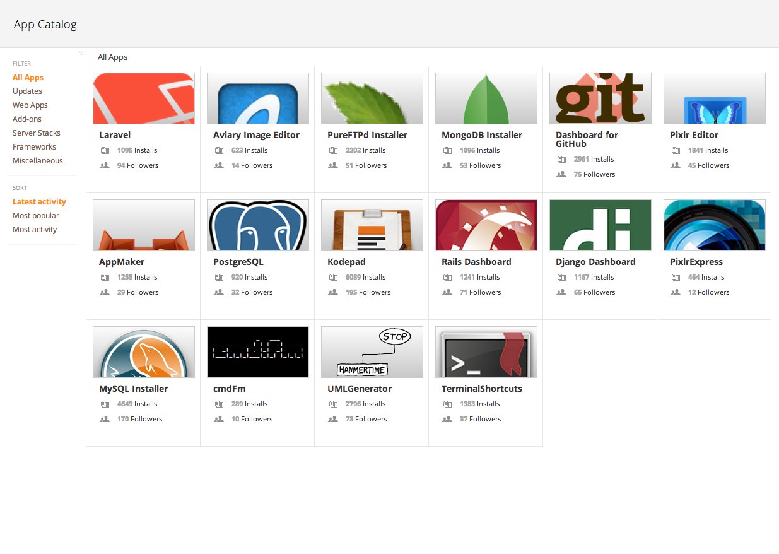Screen dimensions: 779x554
Task: Click "2961 Installs" under Dashboard for GitHub
Action: tap(594, 159)
